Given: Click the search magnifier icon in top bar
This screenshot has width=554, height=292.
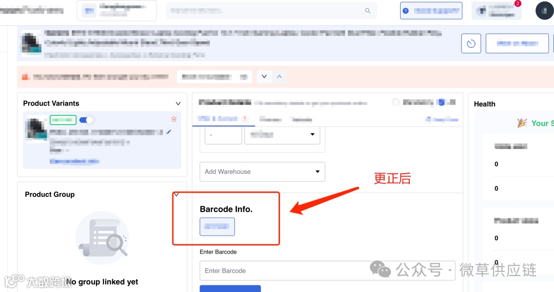Looking at the screenshot, I should [367, 11].
